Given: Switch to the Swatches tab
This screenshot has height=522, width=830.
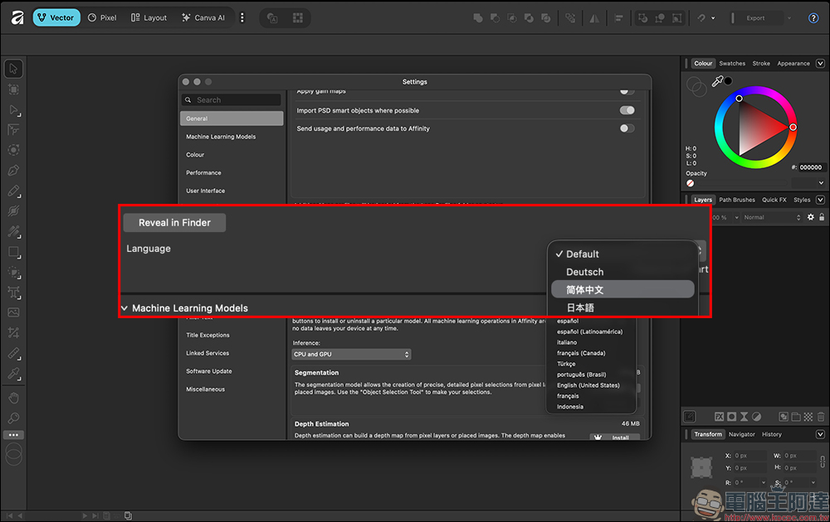Looking at the screenshot, I should pyautogui.click(x=731, y=63).
